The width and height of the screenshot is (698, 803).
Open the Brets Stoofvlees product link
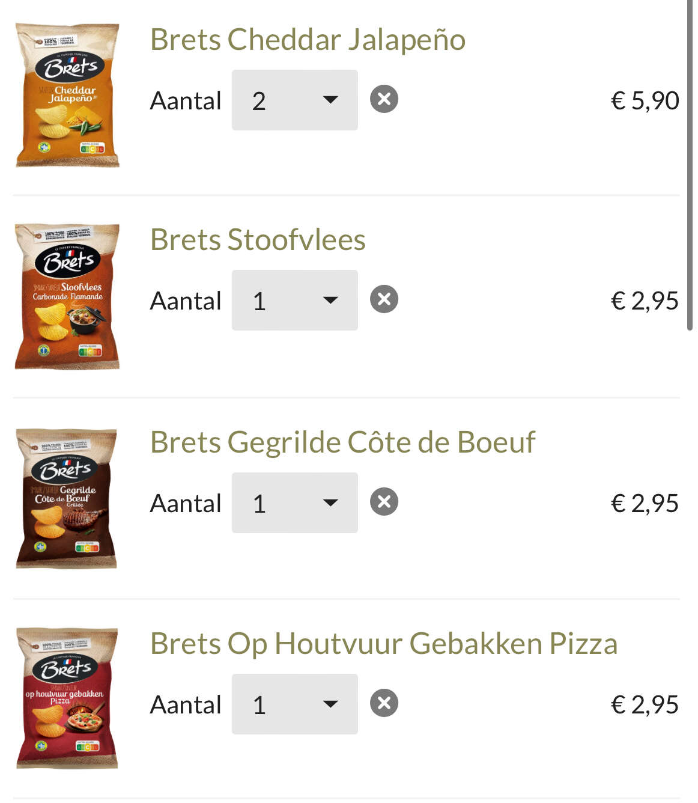coord(258,240)
